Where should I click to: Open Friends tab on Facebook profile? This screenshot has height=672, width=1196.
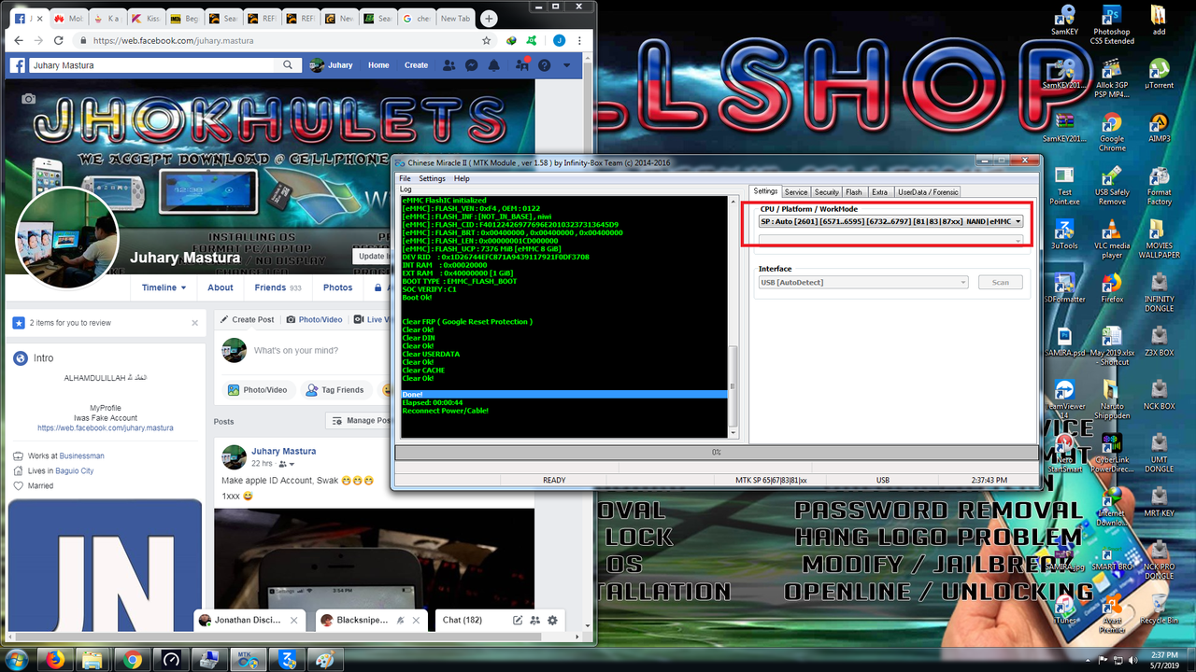(278, 287)
